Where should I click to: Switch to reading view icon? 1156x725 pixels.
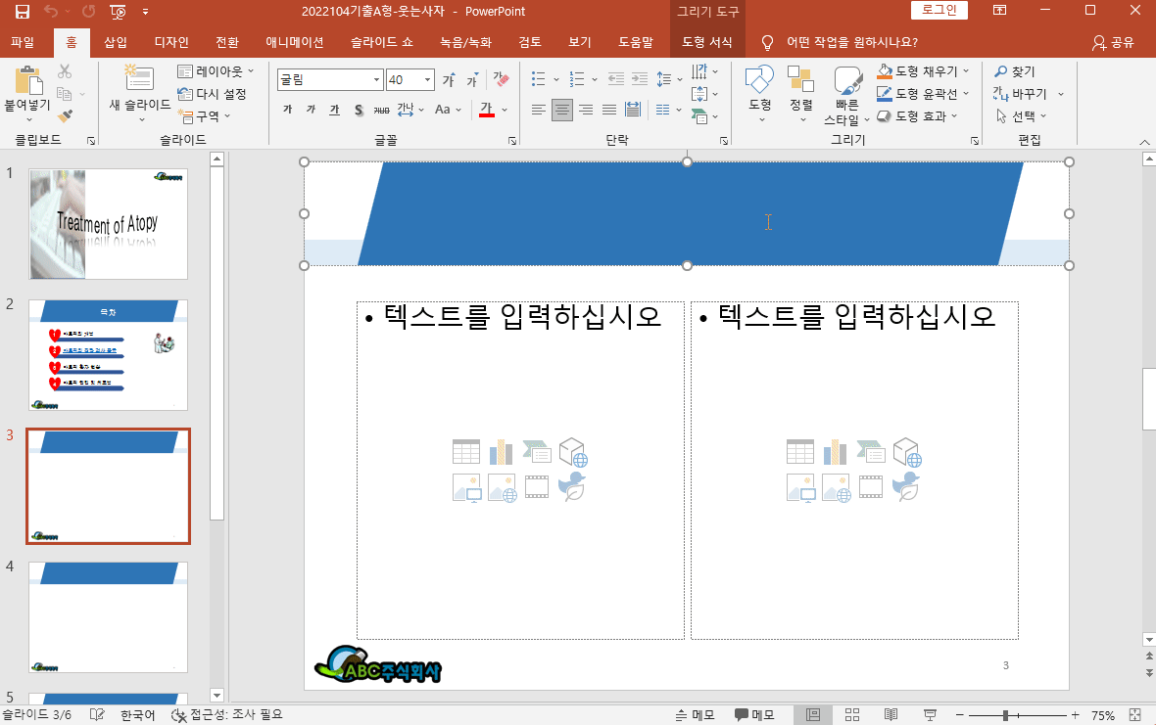tap(891, 714)
